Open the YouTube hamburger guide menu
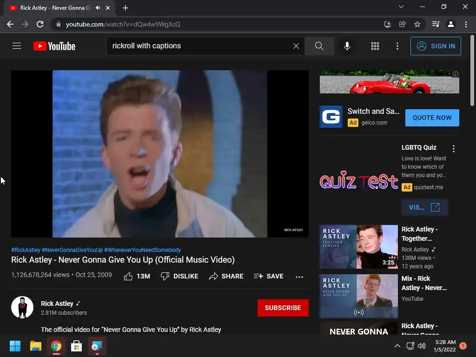Viewport: 476px width, 357px height. tap(17, 46)
